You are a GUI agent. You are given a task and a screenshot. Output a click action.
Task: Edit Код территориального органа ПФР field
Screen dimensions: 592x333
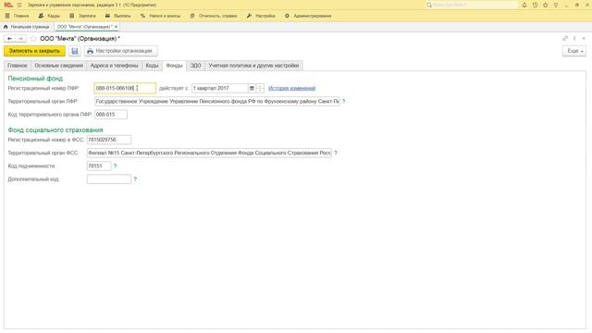coord(111,115)
